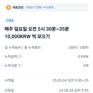Click the blue down-triangle price change indicator
93x93 pixels.
(44, 8)
